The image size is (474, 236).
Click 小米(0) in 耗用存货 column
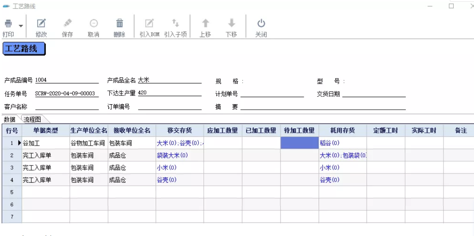(330, 167)
